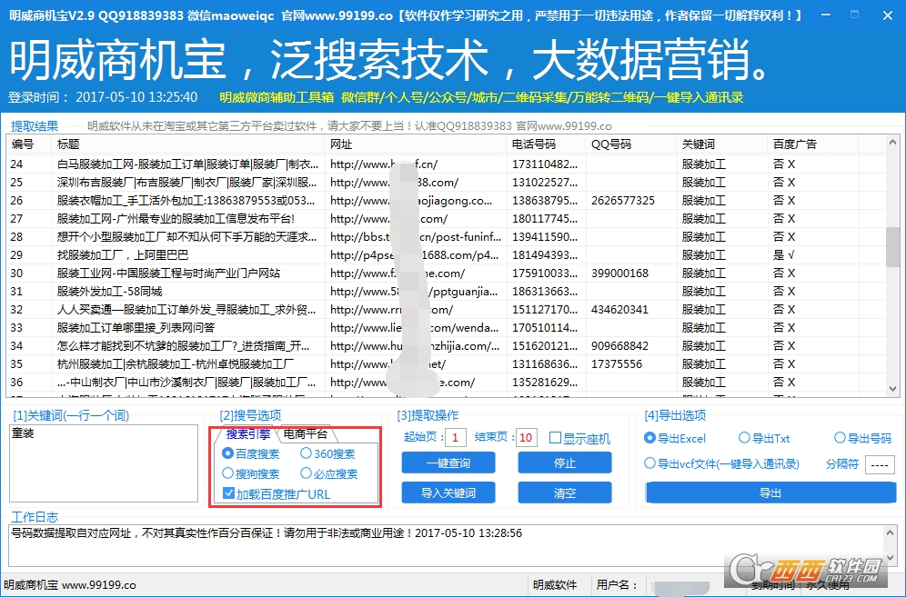Click the work log text area

447,545
